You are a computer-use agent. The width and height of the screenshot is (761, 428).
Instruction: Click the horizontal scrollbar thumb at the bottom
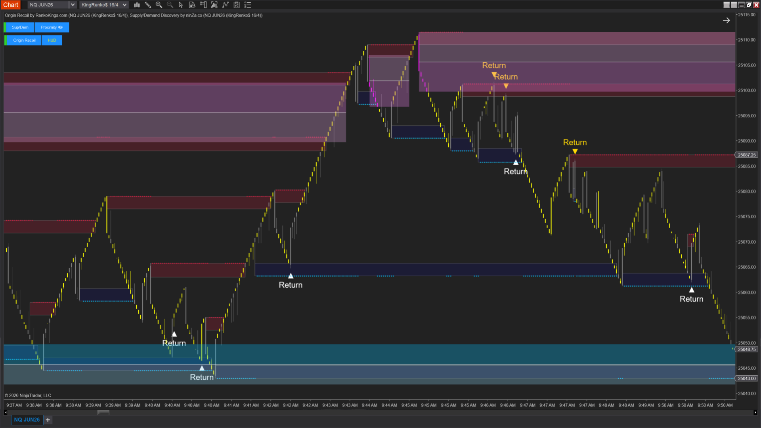103,413
